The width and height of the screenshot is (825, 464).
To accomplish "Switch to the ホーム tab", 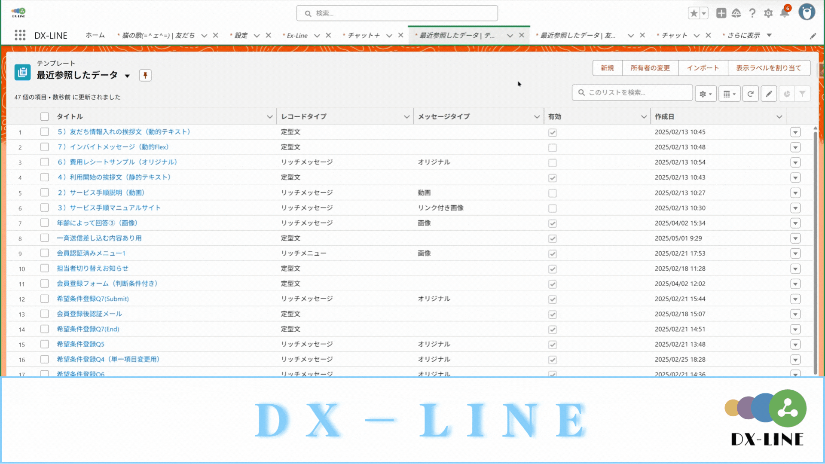I will [x=95, y=35].
